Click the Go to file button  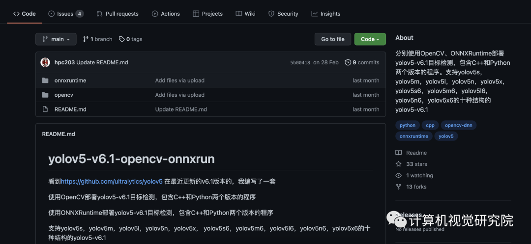pos(332,39)
